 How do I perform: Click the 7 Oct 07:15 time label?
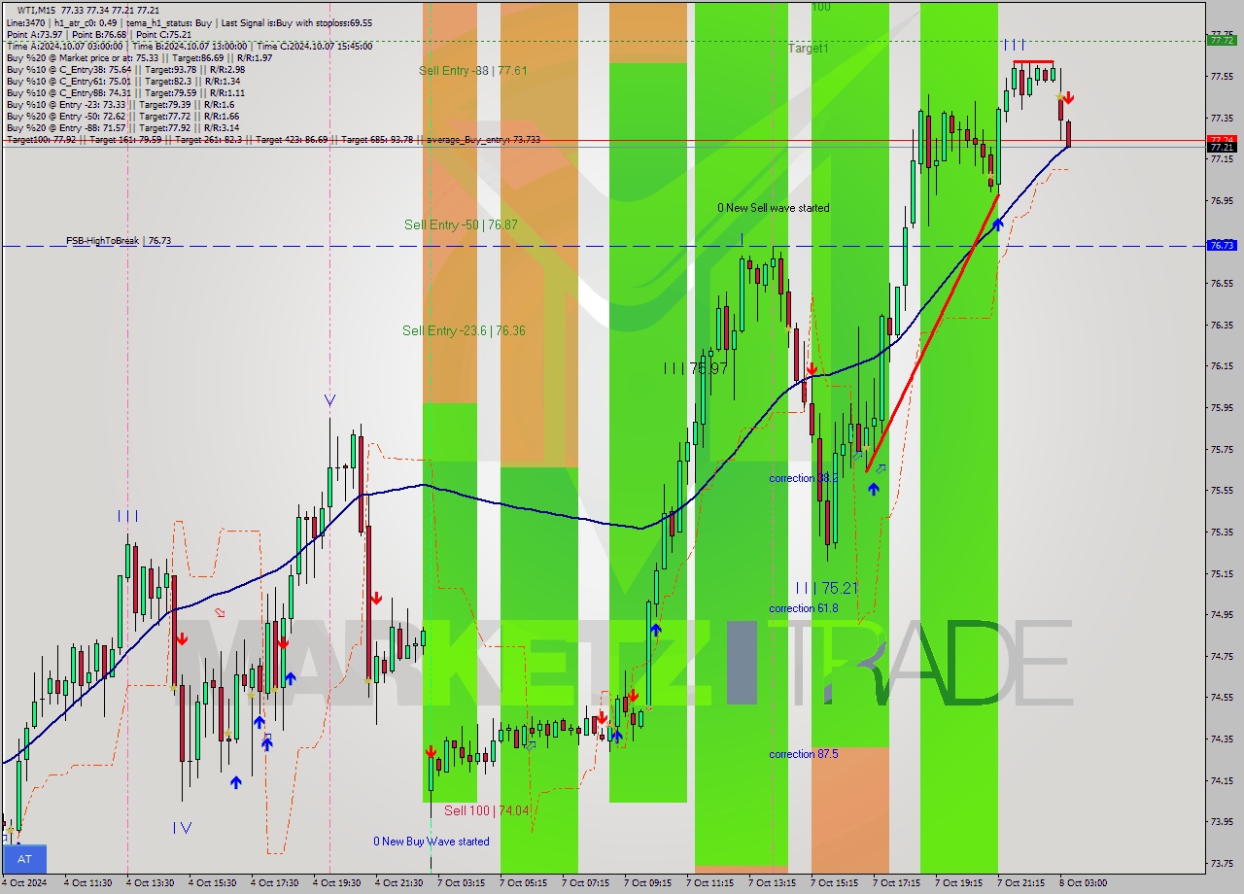point(586,883)
